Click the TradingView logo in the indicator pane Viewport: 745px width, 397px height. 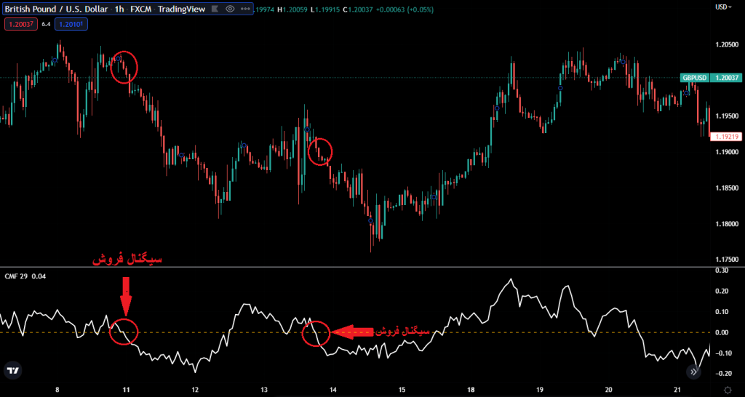tap(13, 371)
